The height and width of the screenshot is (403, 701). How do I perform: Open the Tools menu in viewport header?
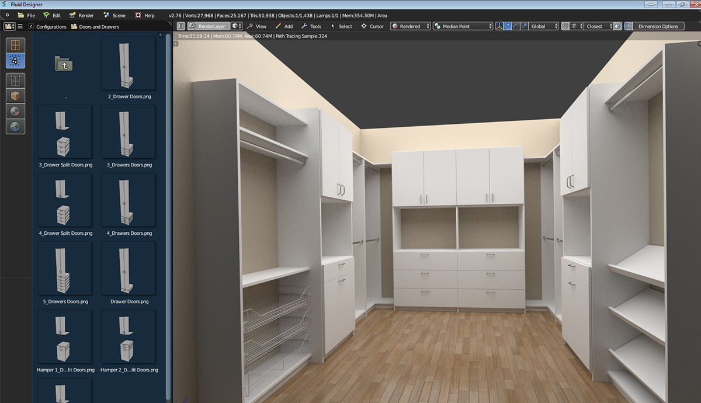[x=311, y=26]
